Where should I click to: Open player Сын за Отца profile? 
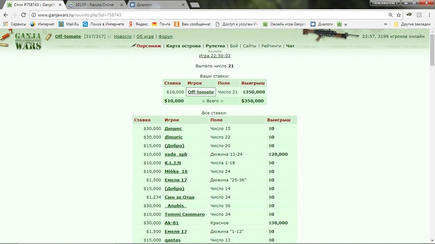click(180, 197)
